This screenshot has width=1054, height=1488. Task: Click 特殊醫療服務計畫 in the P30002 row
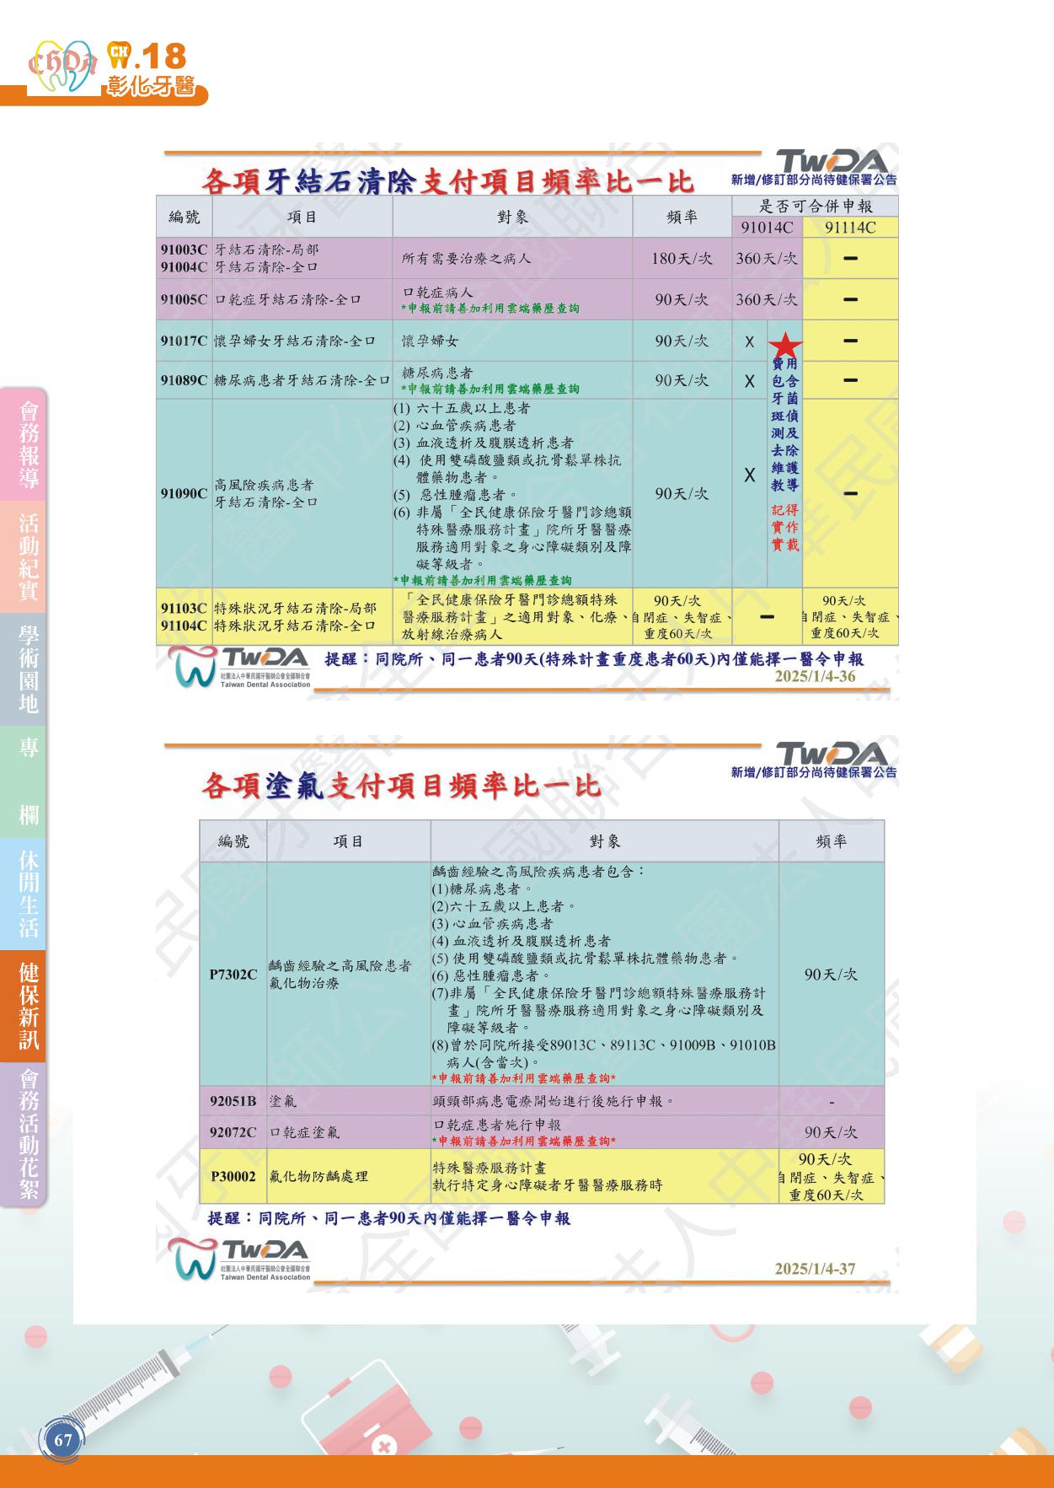[490, 1168]
